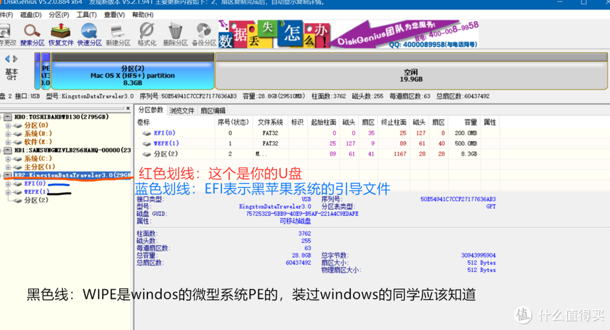Click the Format (格式化) toolbar icon
Image resolution: width=610 pixels, height=330 pixels.
click(147, 34)
